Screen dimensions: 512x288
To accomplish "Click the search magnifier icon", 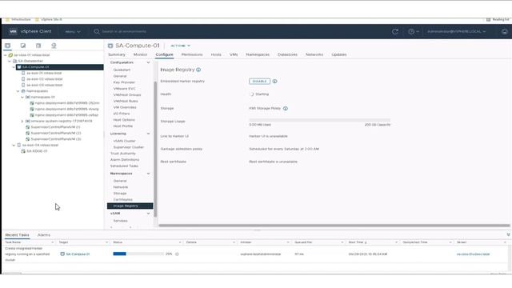I will coord(97,31).
